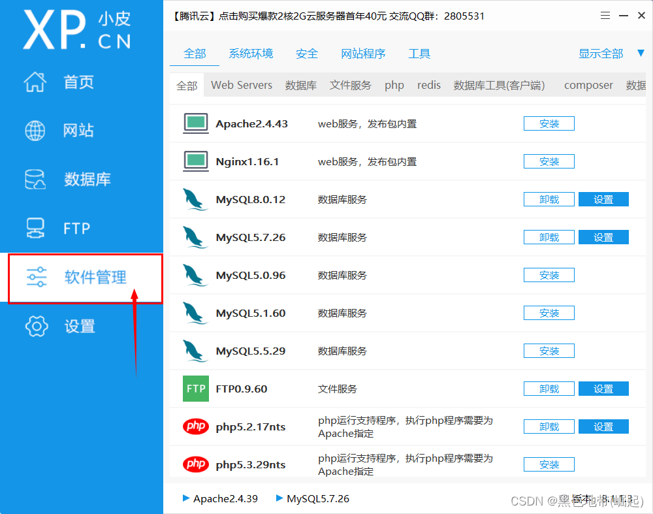Open the 显示全部 filter label
This screenshot has height=514, width=653.
[x=601, y=54]
